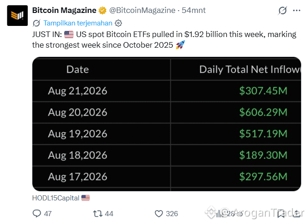Share the tweet with share icon
The image size is (308, 224).
coord(296,213)
